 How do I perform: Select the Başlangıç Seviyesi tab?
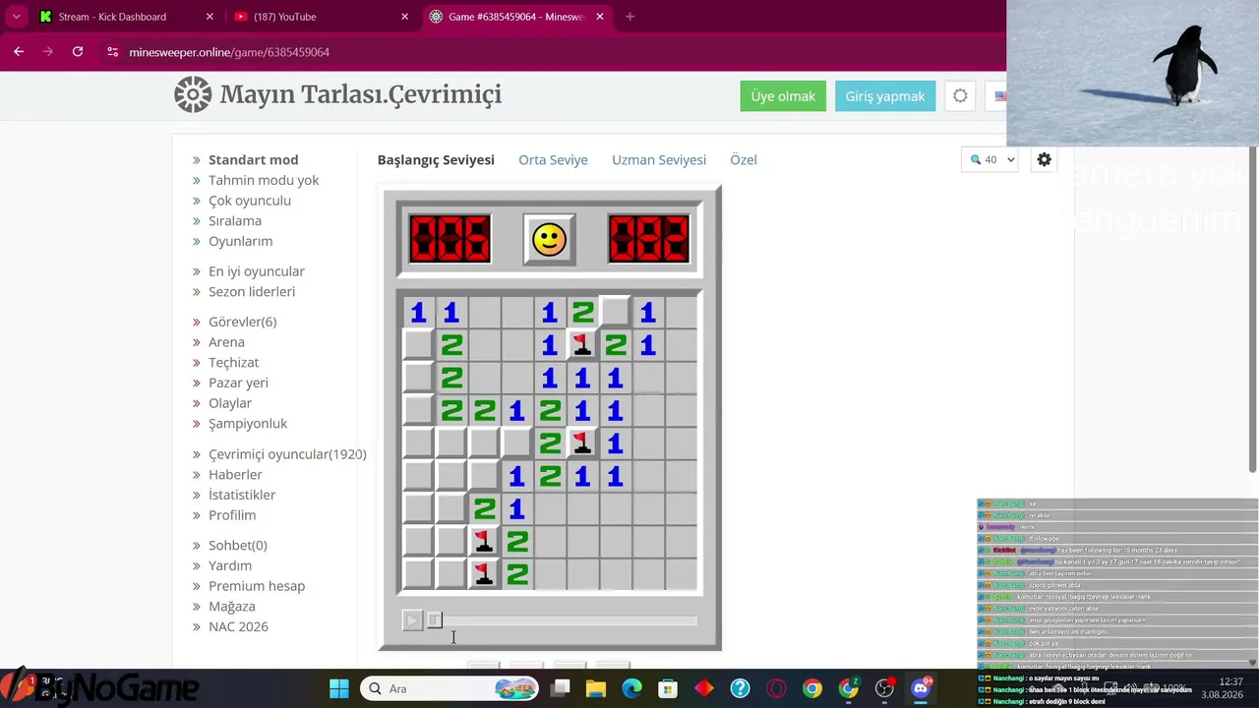436,159
